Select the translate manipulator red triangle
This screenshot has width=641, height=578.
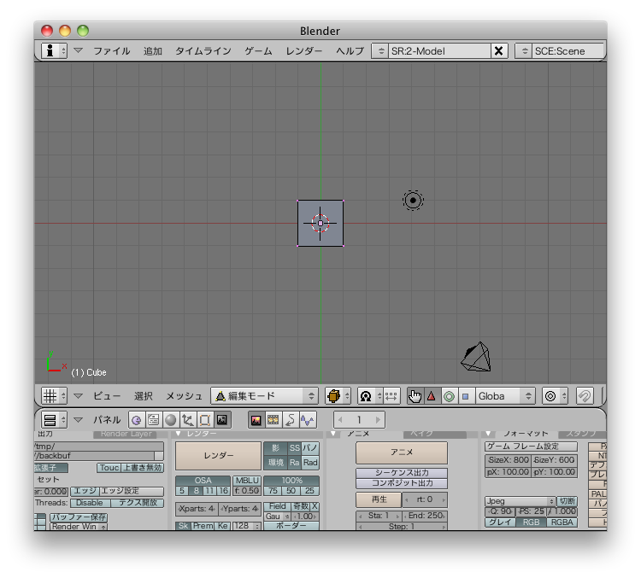(432, 396)
